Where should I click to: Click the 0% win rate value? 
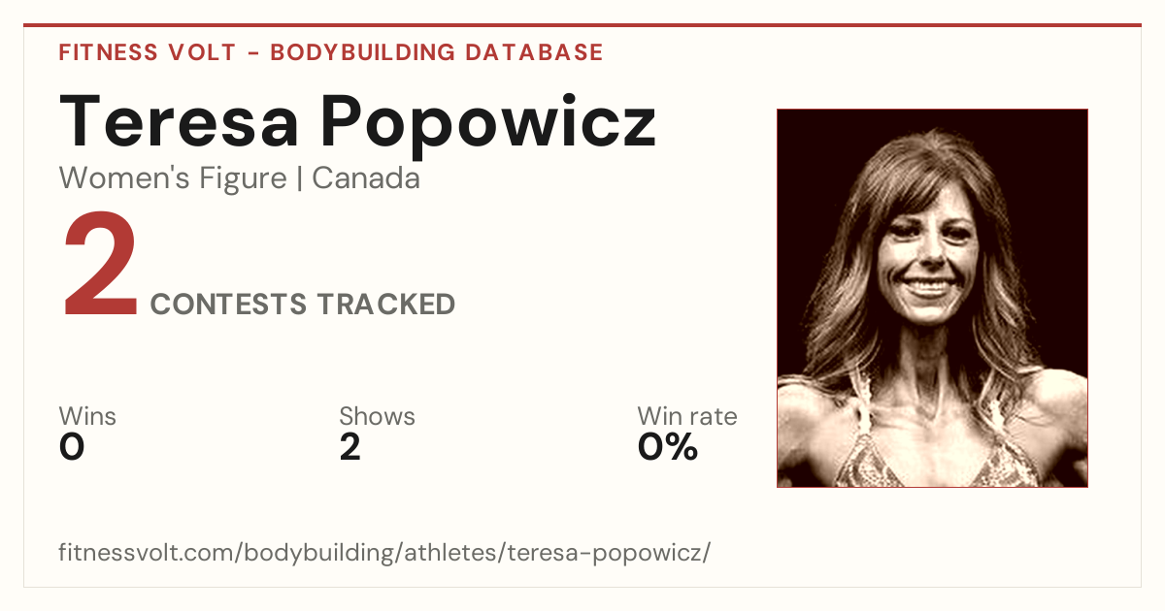pos(668,447)
